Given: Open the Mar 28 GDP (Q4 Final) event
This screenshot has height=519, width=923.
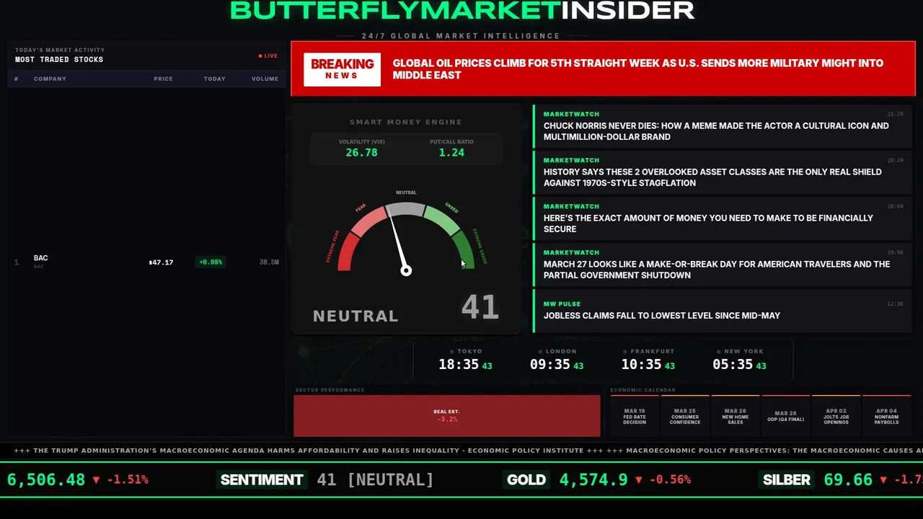Looking at the screenshot, I should [x=786, y=416].
